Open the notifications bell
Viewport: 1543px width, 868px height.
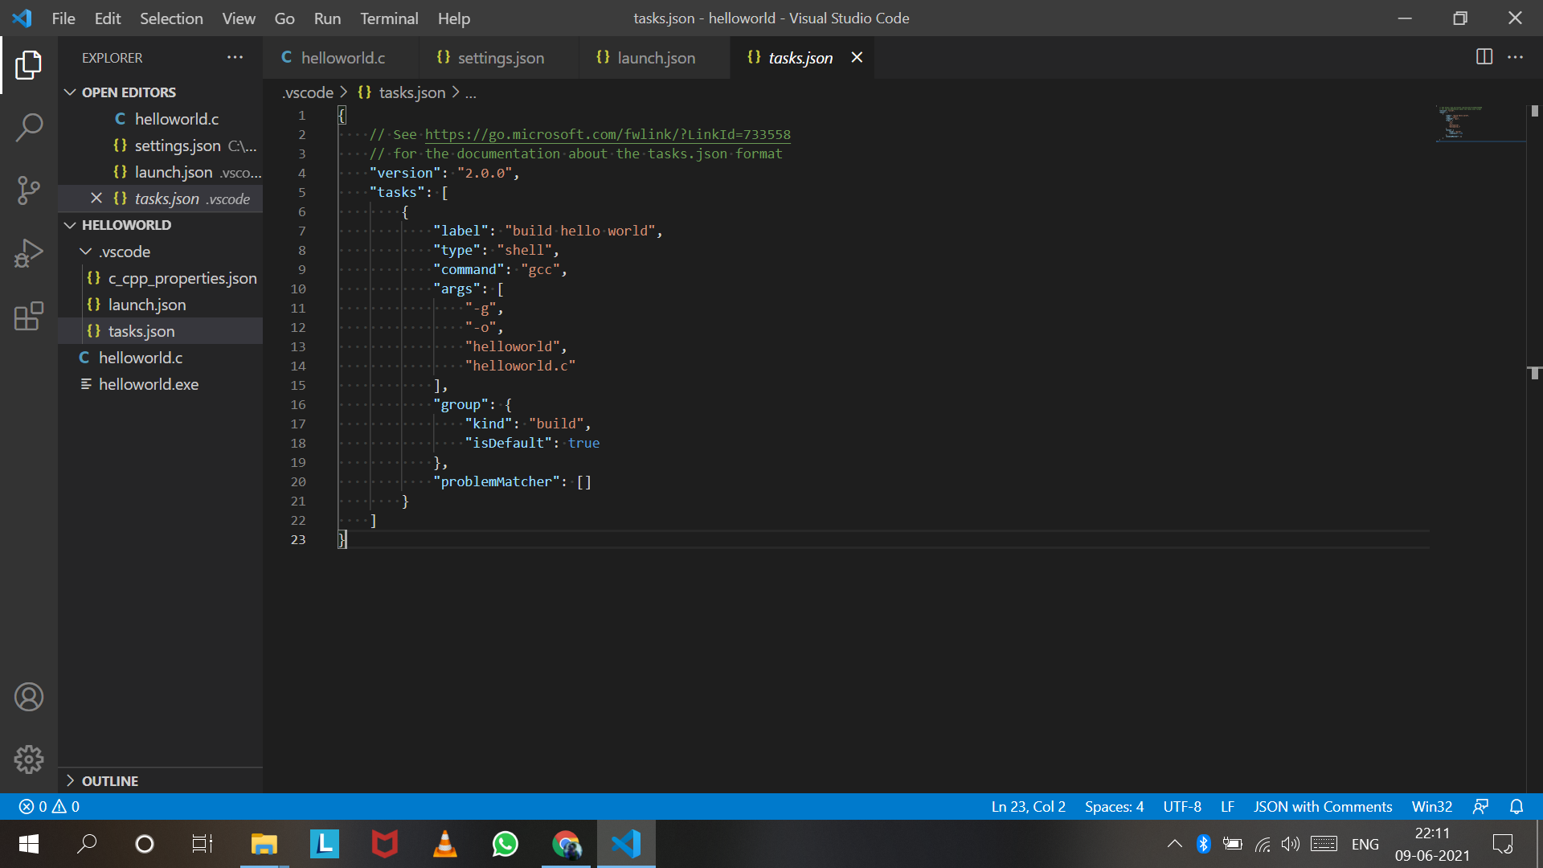pos(1517,806)
